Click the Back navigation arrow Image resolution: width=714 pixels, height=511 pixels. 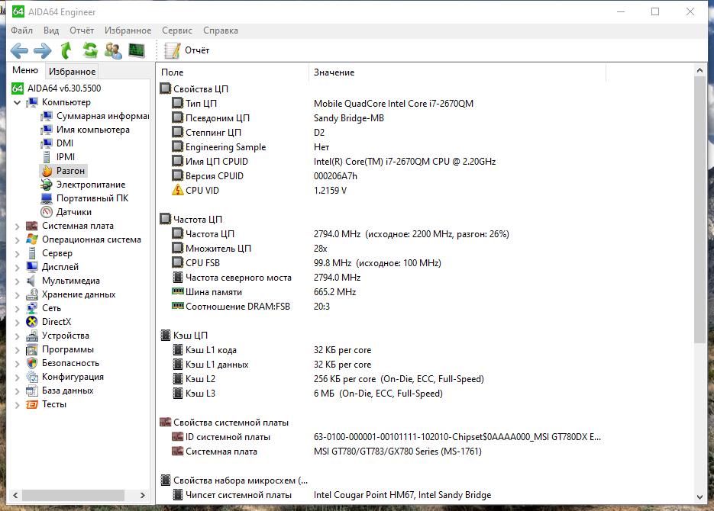coord(19,50)
